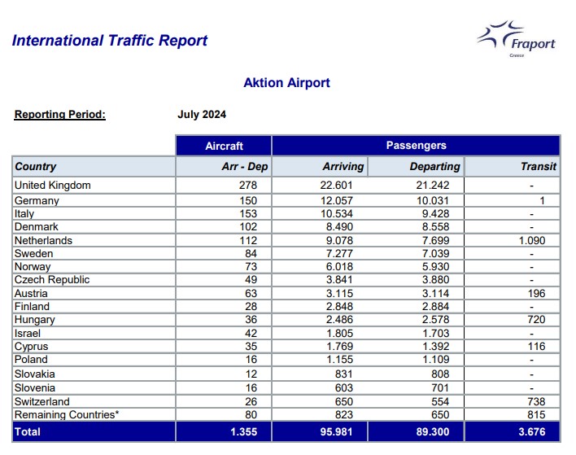Screen dimensions: 576x455
Task: Click Cyprus transit value 116
Action: [x=536, y=347]
